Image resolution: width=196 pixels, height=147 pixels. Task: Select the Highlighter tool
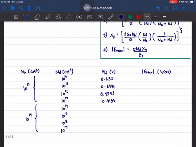(48, 17)
